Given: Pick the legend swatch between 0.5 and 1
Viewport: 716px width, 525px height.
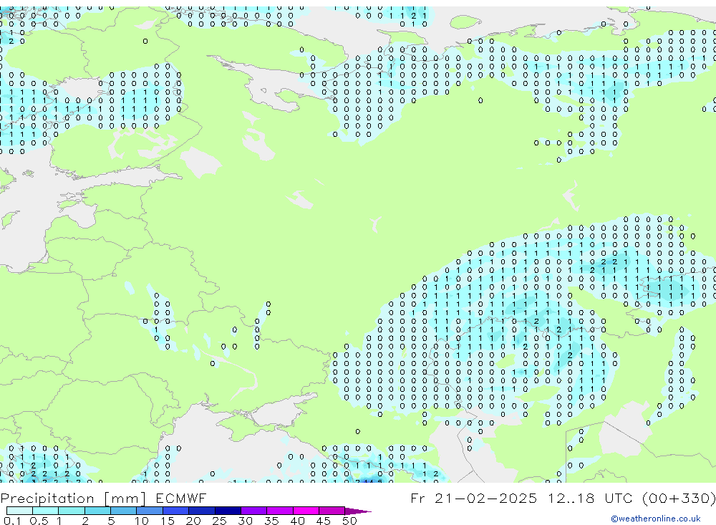Looking at the screenshot, I should (46, 511).
